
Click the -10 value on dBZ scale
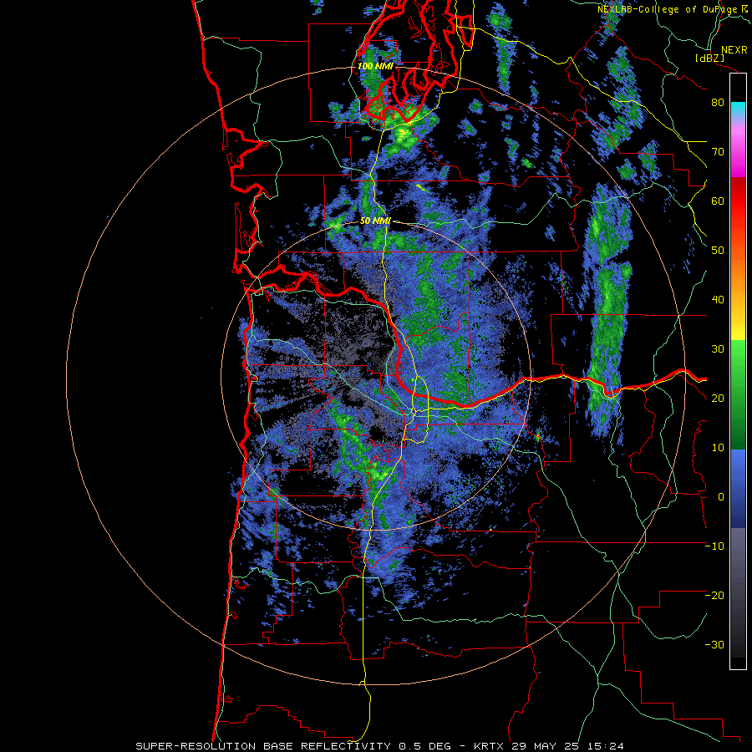714,546
